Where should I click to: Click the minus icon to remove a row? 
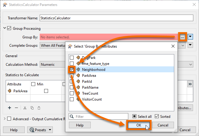16,108
